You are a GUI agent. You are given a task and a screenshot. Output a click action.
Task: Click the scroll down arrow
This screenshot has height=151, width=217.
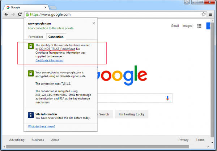[x=212, y=142]
